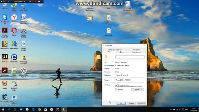Screen dimensions: 199x112
Task: Click Bandicam pencil drawing icon
Action: 30,2
